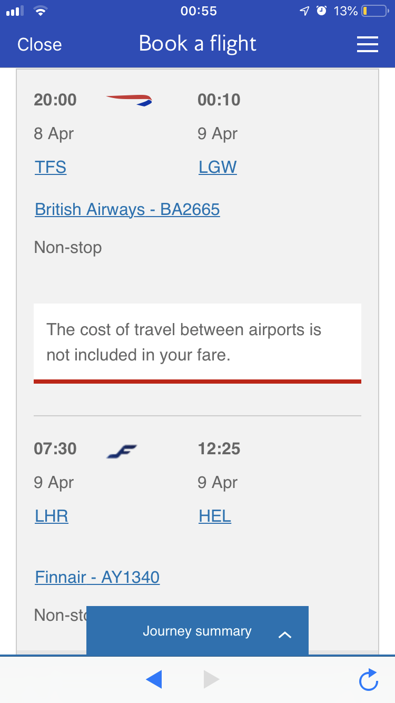
Task: Tap the forward navigation arrow
Action: (211, 679)
